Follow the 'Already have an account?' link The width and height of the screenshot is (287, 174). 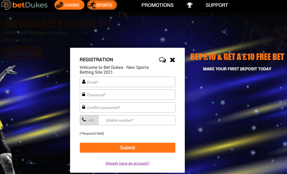tap(127, 163)
